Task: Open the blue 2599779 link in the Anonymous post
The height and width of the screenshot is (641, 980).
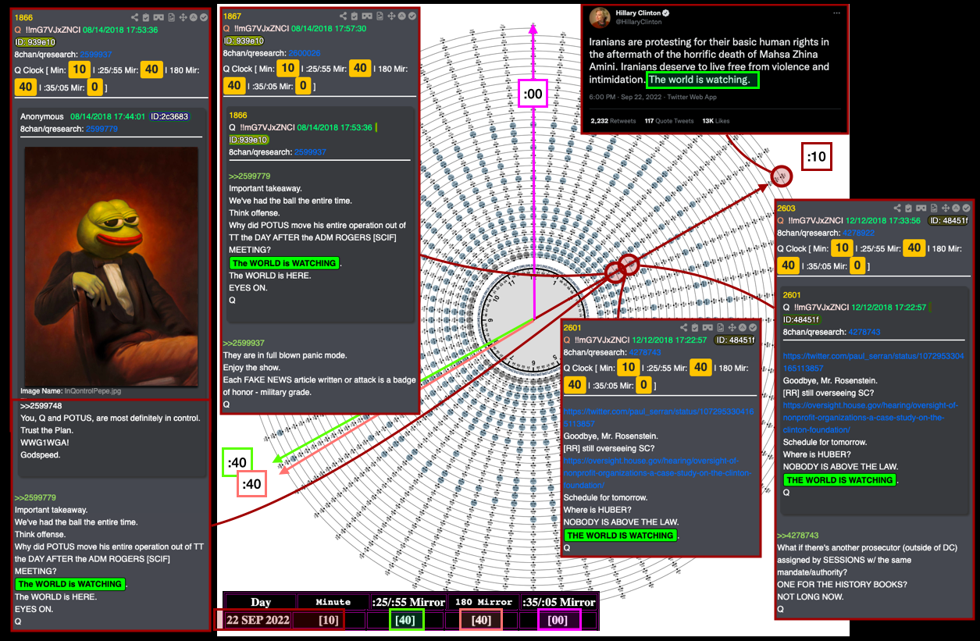Action: [102, 129]
